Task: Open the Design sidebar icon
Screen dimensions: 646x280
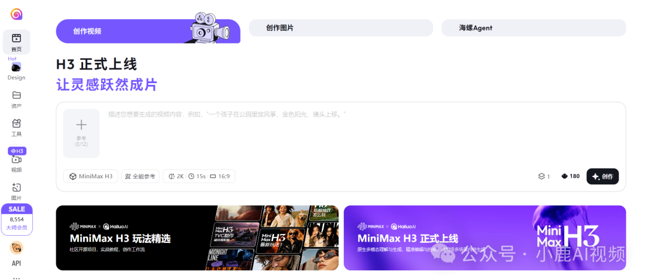Action: (17, 71)
